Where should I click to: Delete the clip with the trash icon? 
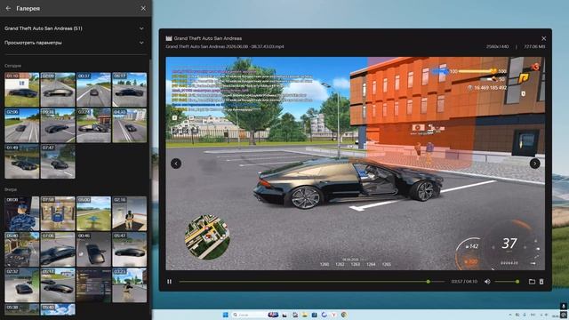coord(541,282)
